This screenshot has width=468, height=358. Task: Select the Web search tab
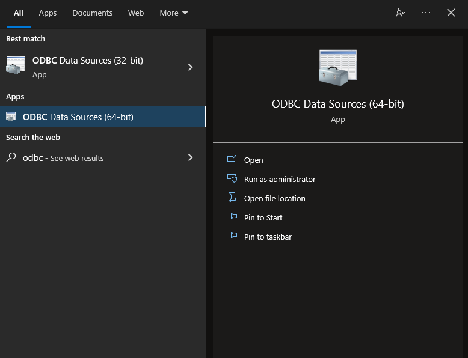tap(136, 13)
